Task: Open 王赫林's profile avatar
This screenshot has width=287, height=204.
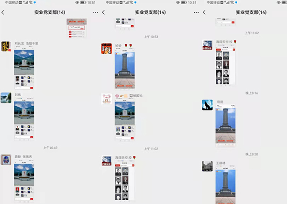Action: pyautogui.click(x=207, y=166)
